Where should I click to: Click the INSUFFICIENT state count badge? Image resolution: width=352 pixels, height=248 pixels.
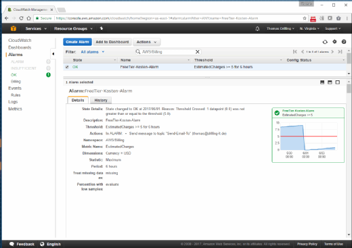[48, 68]
